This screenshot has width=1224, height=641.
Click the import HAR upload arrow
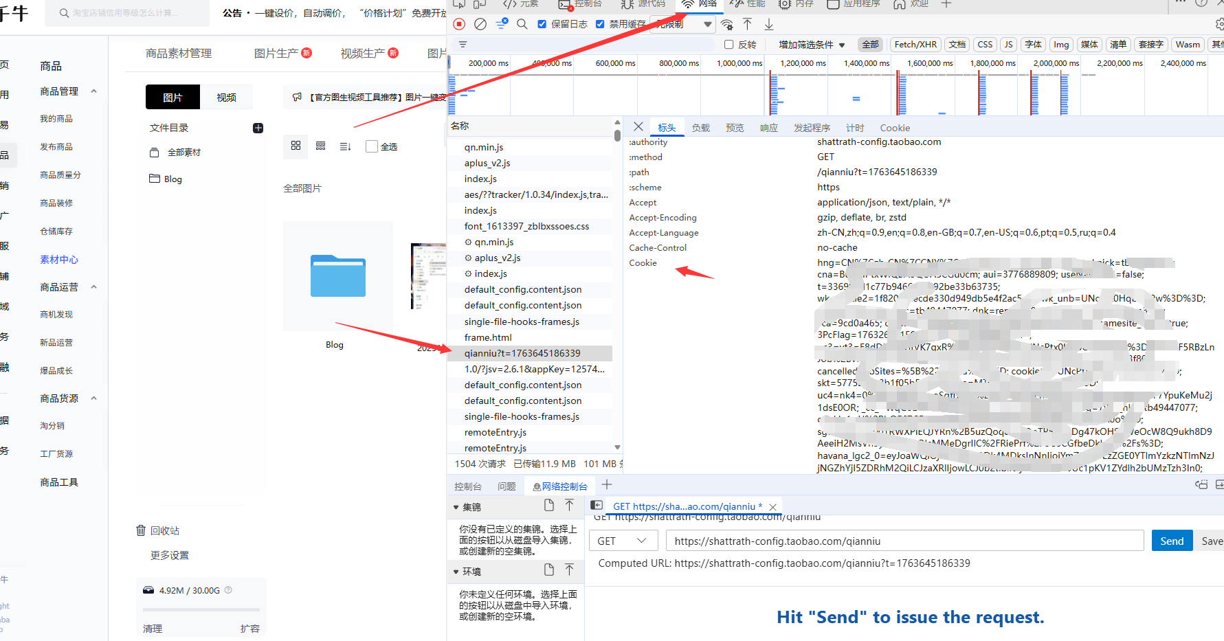click(748, 24)
